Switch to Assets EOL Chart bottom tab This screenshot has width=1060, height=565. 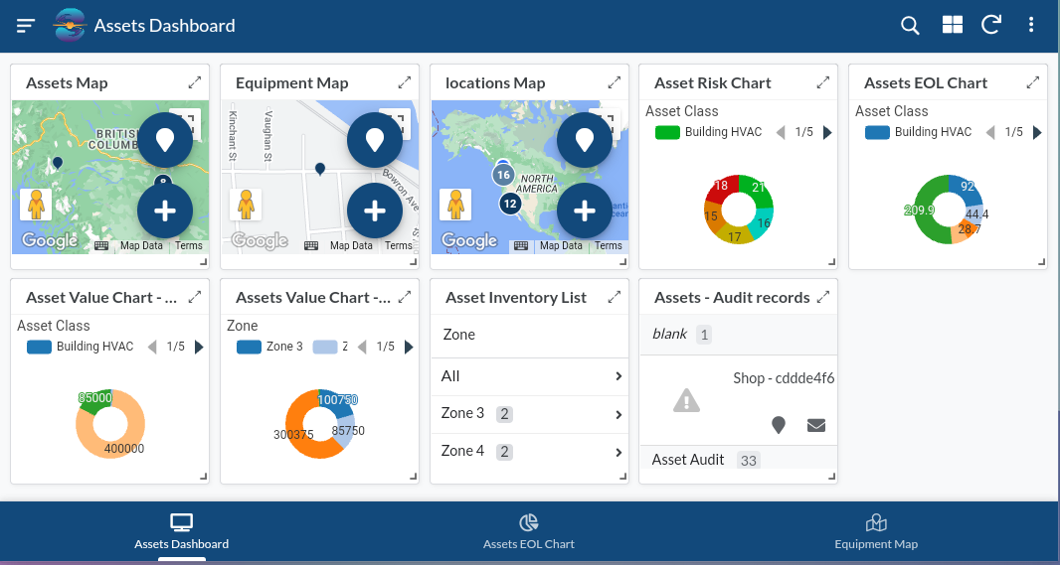click(529, 531)
